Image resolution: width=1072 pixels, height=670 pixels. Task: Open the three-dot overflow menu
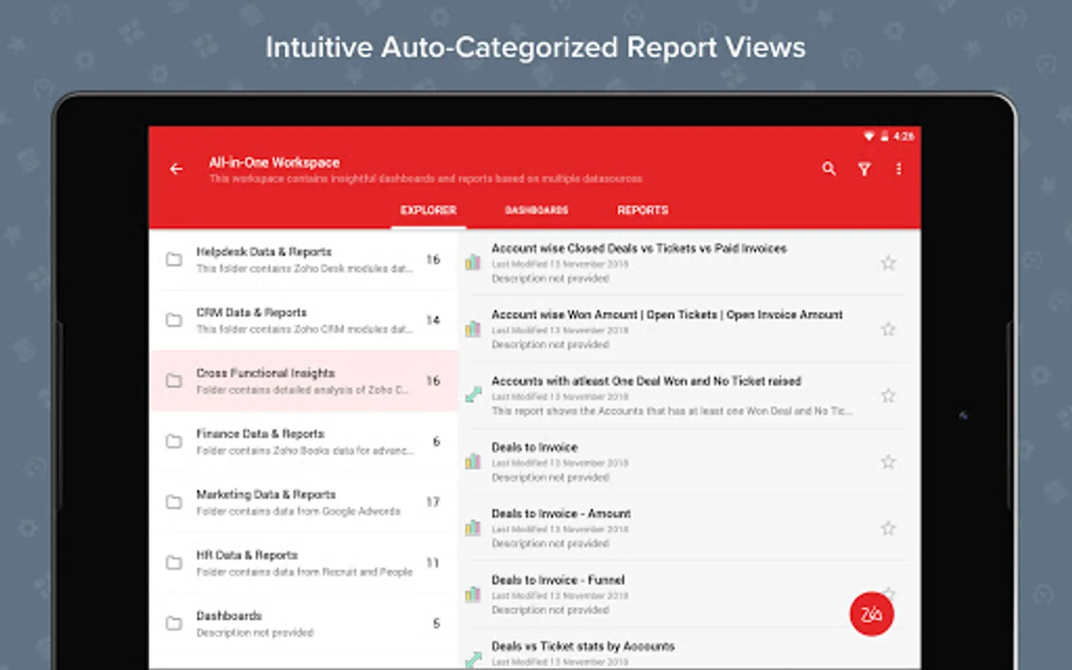tap(899, 169)
